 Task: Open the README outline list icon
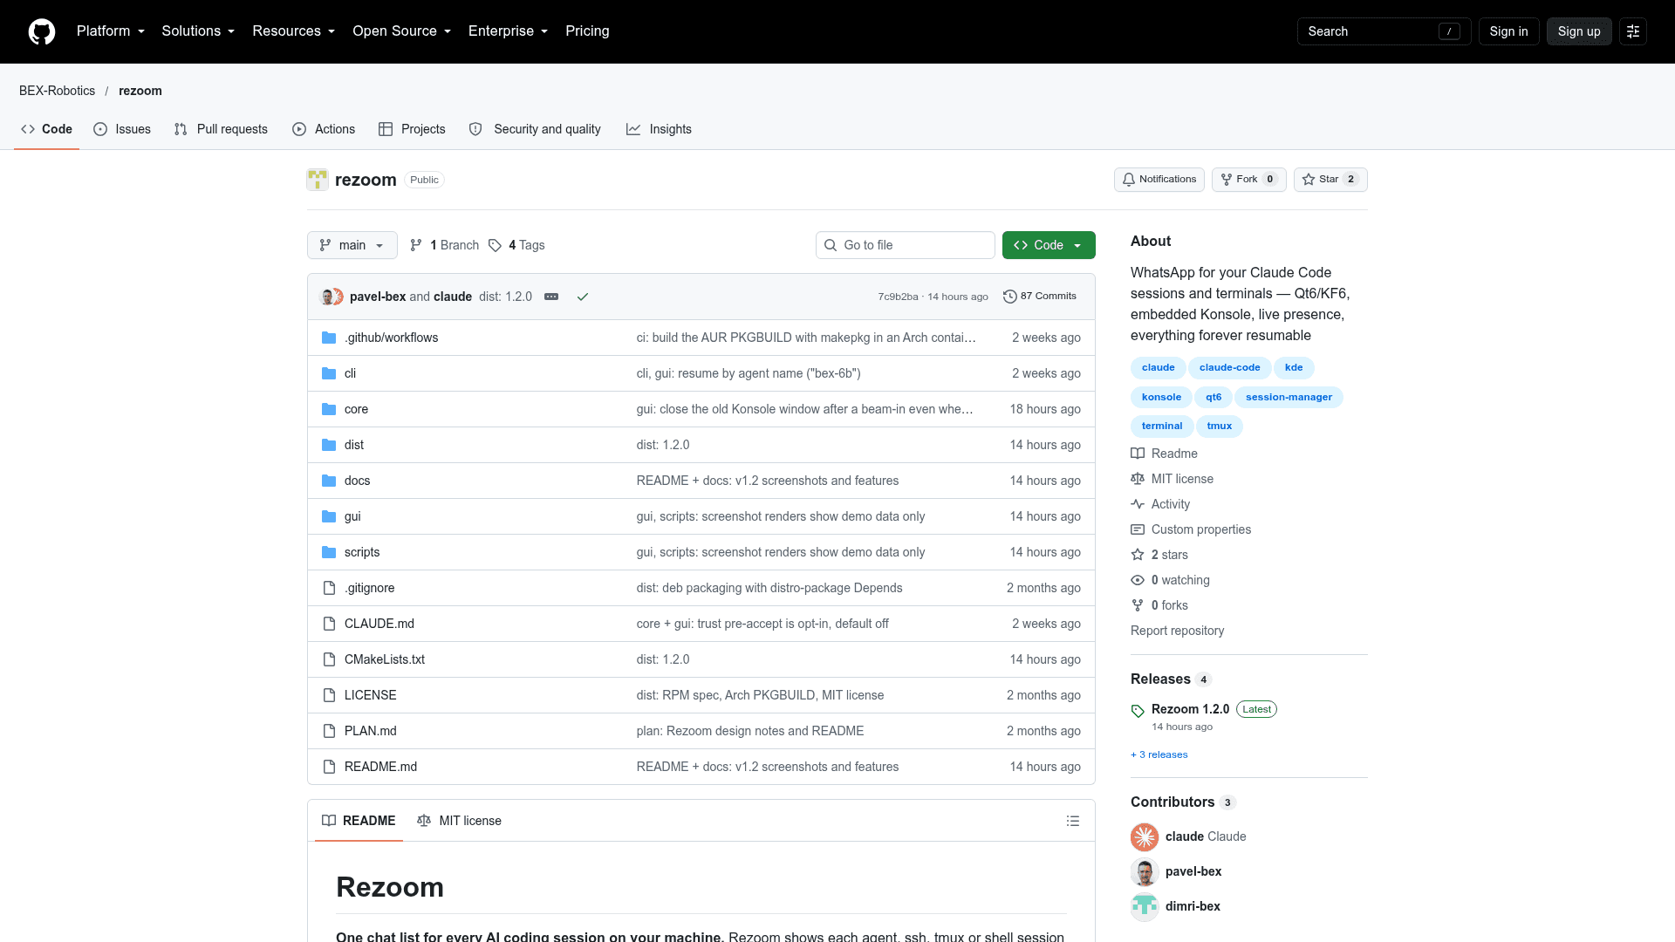(1073, 821)
